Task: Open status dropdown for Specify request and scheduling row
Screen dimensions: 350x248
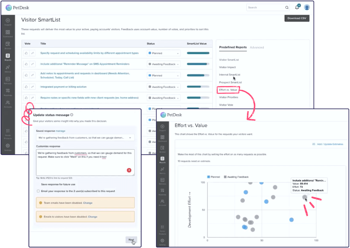Action: tap(164, 53)
